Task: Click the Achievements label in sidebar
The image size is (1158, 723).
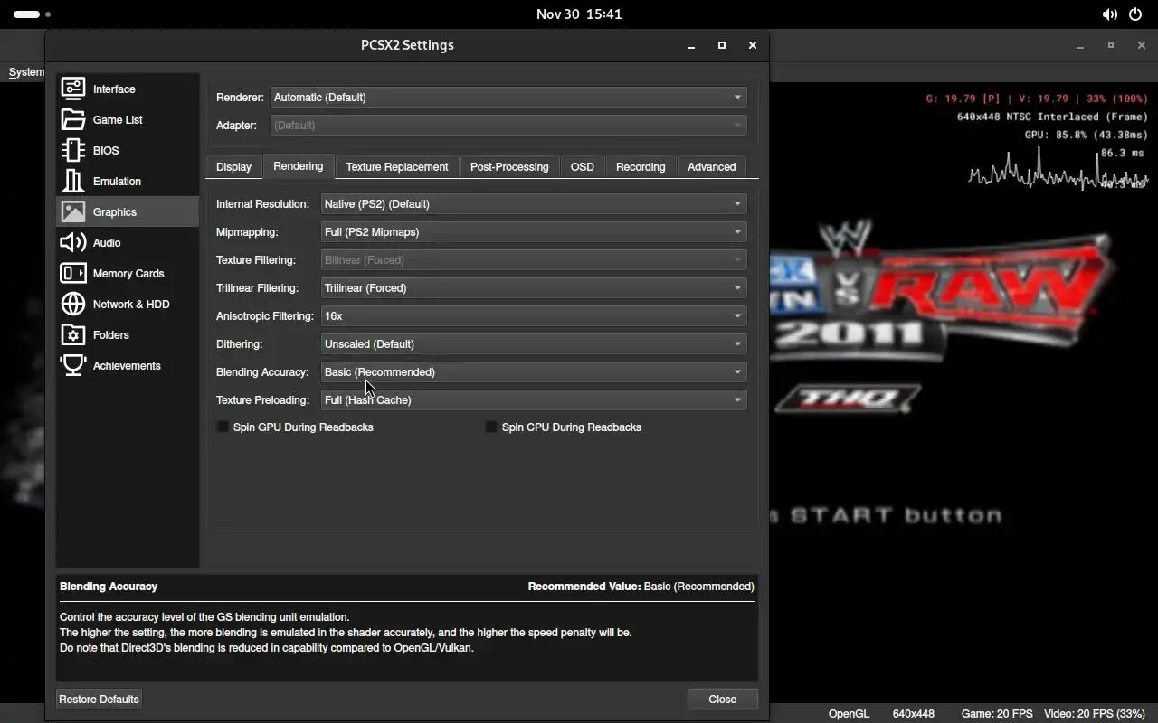Action: pos(127,365)
